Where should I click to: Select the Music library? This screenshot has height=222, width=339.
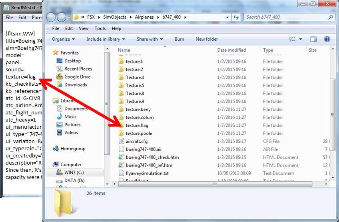[67, 117]
